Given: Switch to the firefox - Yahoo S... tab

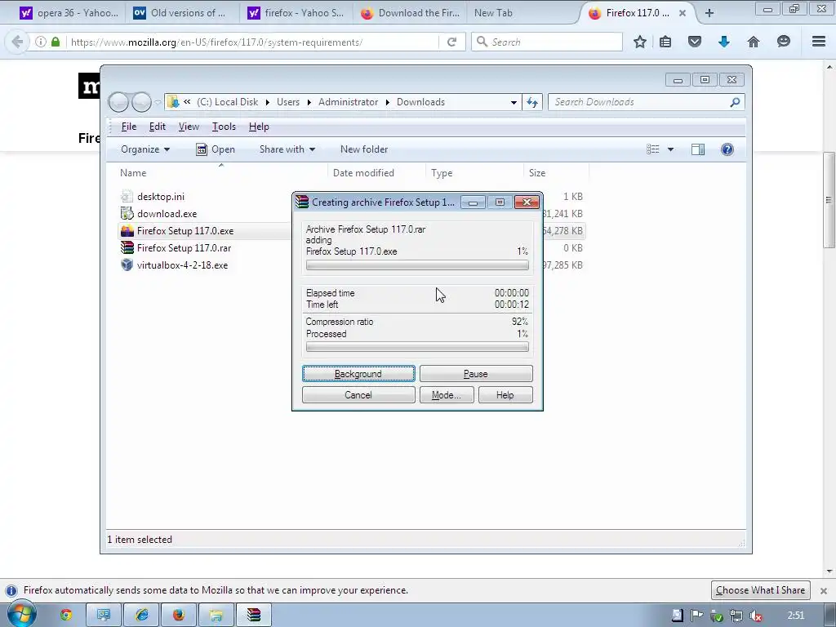Looking at the screenshot, I should click(296, 13).
